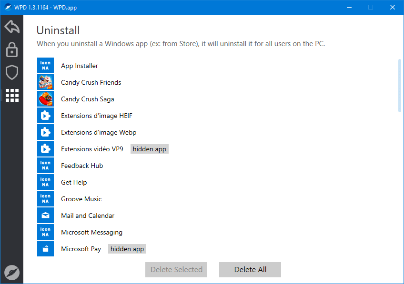Click the Extensions vidéo VP9 icon
Screen dimensions: 404x284
pyautogui.click(x=45, y=149)
